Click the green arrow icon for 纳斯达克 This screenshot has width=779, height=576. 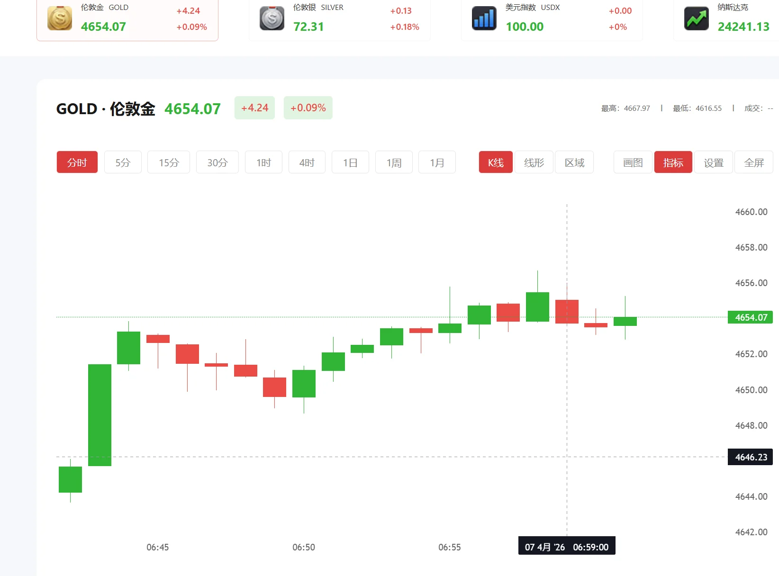click(696, 18)
